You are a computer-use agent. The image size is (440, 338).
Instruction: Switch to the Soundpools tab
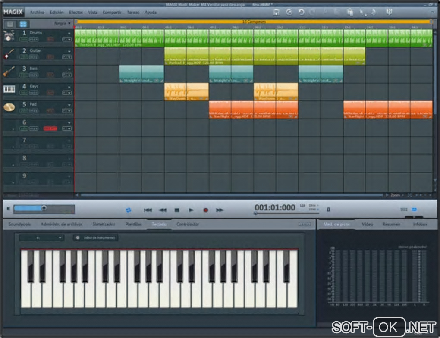pos(20,224)
